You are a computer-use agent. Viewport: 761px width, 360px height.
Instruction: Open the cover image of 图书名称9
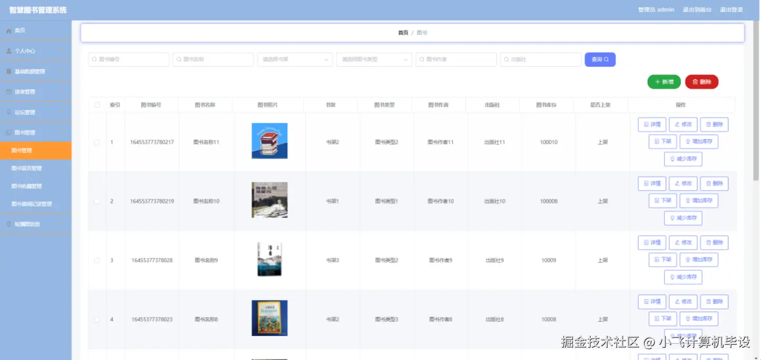(x=269, y=259)
